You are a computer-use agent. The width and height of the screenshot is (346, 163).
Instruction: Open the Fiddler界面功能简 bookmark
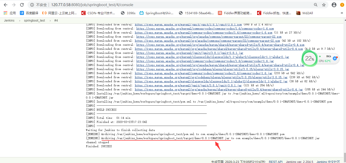[x=235, y=13]
